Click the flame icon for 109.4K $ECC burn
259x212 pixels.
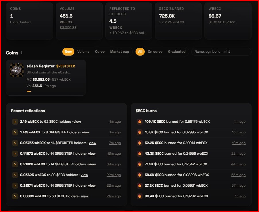point(140,122)
